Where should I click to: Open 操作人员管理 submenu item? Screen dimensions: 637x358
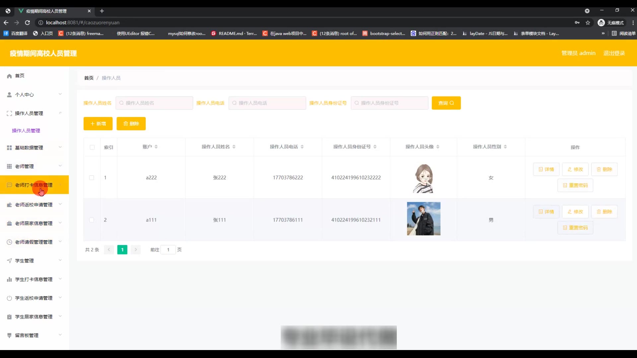click(26, 131)
